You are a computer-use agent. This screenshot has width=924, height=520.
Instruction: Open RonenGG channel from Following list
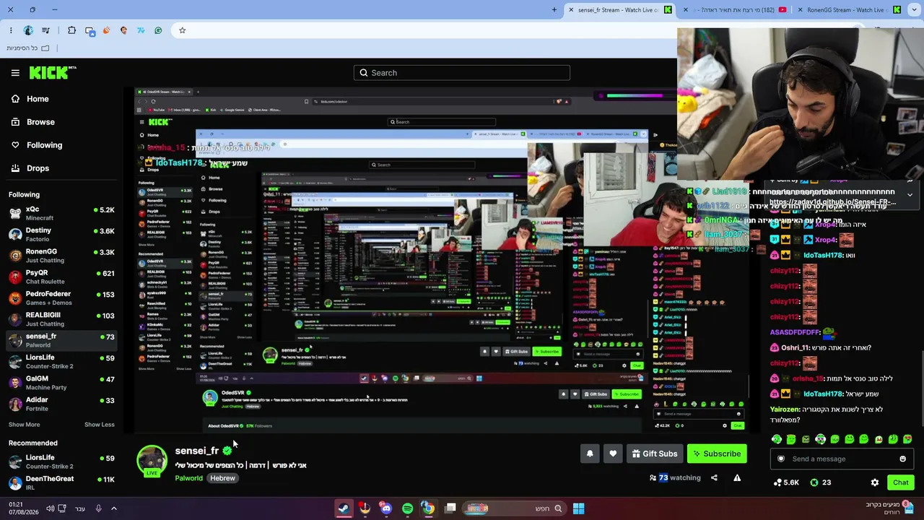click(x=61, y=255)
